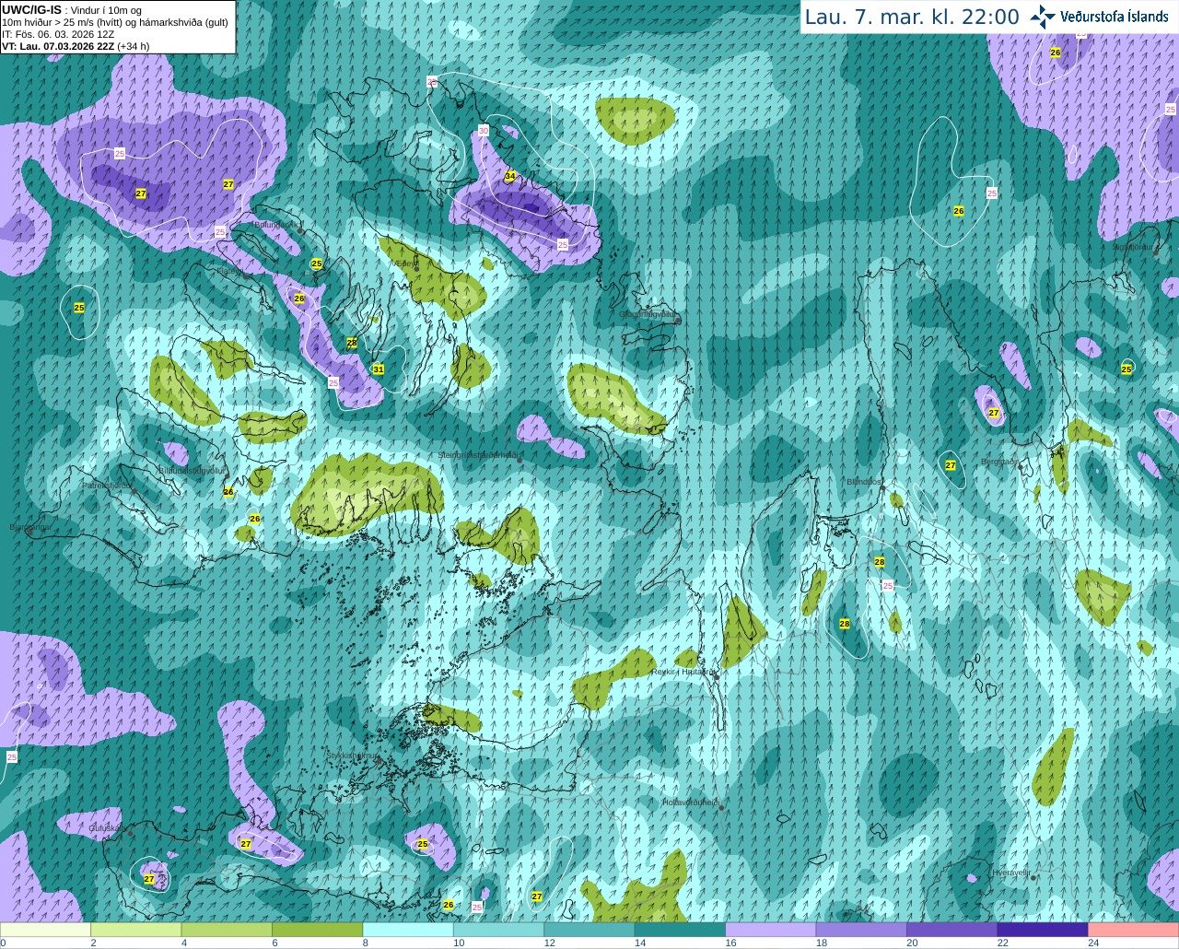Viewport: 1179px width, 949px height.
Task: Click the yellow 31 gust marker
Action: click(379, 369)
